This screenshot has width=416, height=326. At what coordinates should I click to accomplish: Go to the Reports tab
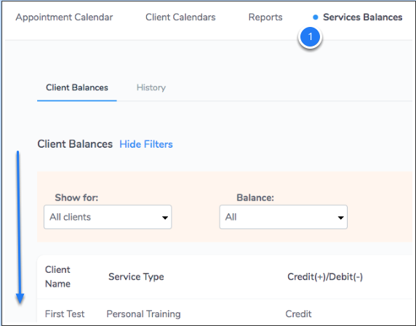click(x=265, y=17)
